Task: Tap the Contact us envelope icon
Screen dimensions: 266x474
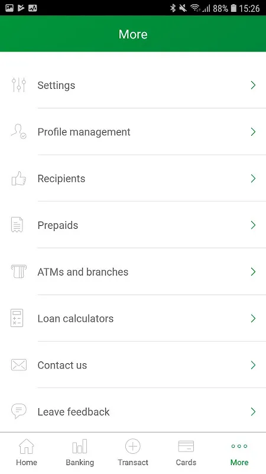Action: point(19,365)
